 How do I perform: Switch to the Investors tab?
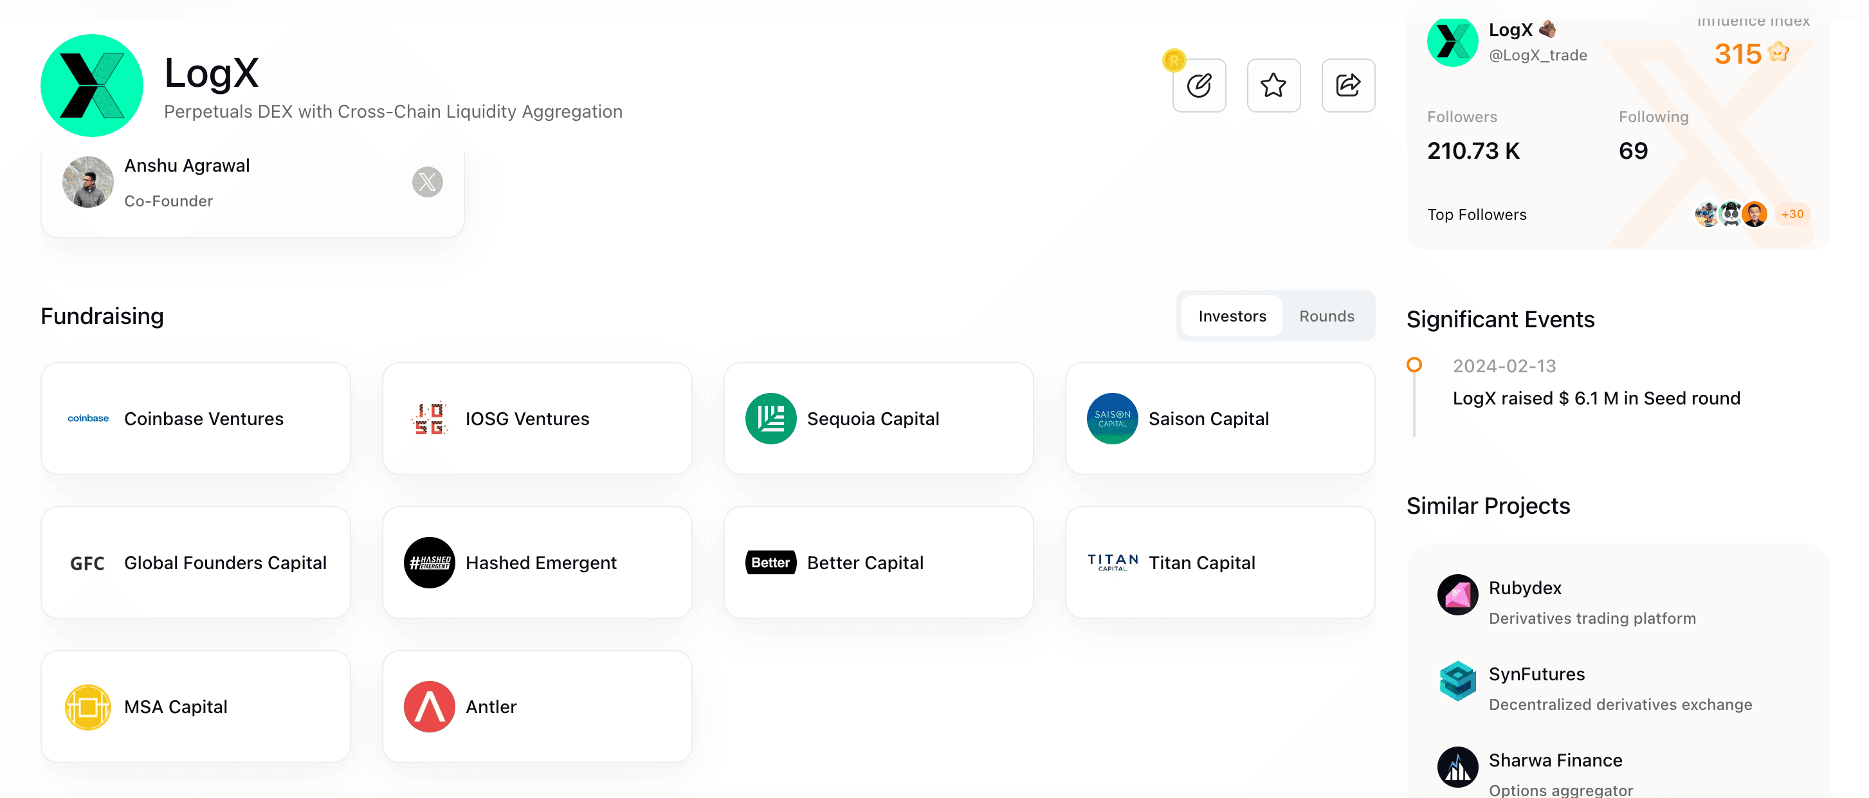1232,316
